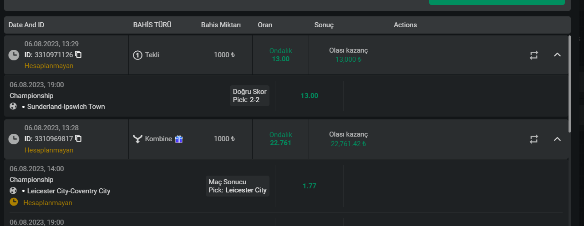Click the vertical scrollbar of bet list
The width and height of the screenshot is (584, 226).
570,84
